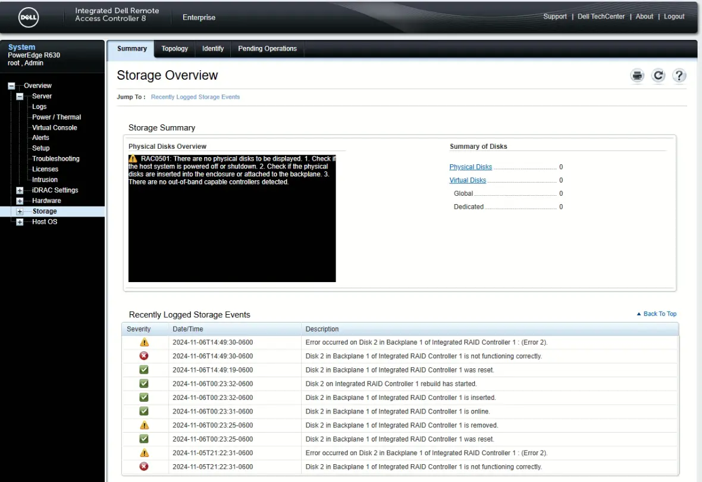Screen dimensions: 702x482
Task: Open the Support link in header
Action: 554,17
